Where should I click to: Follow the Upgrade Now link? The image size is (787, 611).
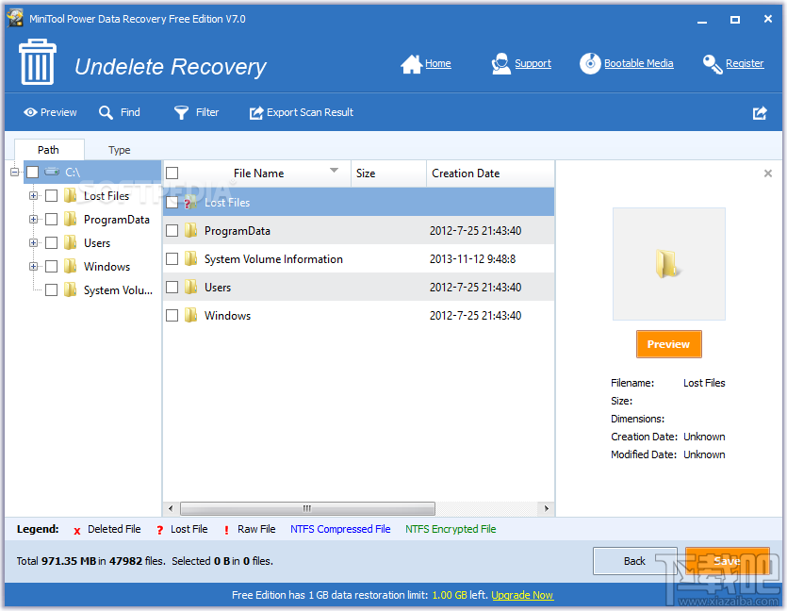[x=522, y=595]
